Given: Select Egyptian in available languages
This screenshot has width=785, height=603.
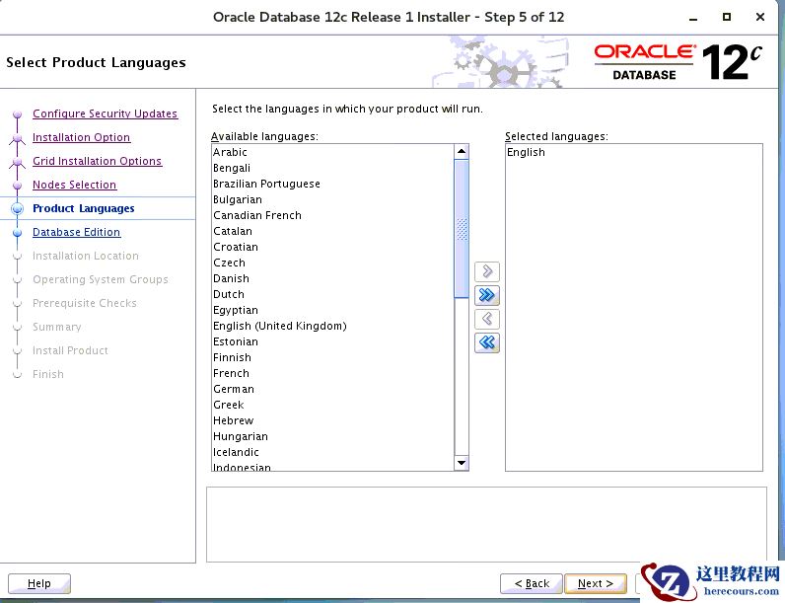Looking at the screenshot, I should tap(332, 310).
